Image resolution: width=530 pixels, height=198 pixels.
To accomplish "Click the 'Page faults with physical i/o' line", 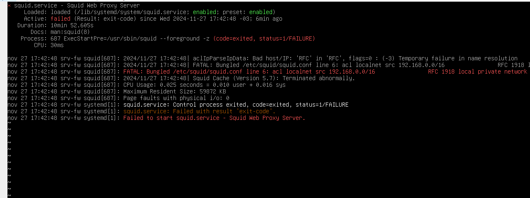I will click(x=176, y=98).
